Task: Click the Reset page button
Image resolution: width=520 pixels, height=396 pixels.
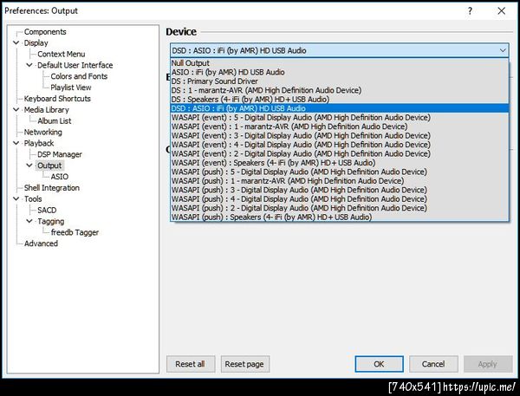Action: coord(244,364)
